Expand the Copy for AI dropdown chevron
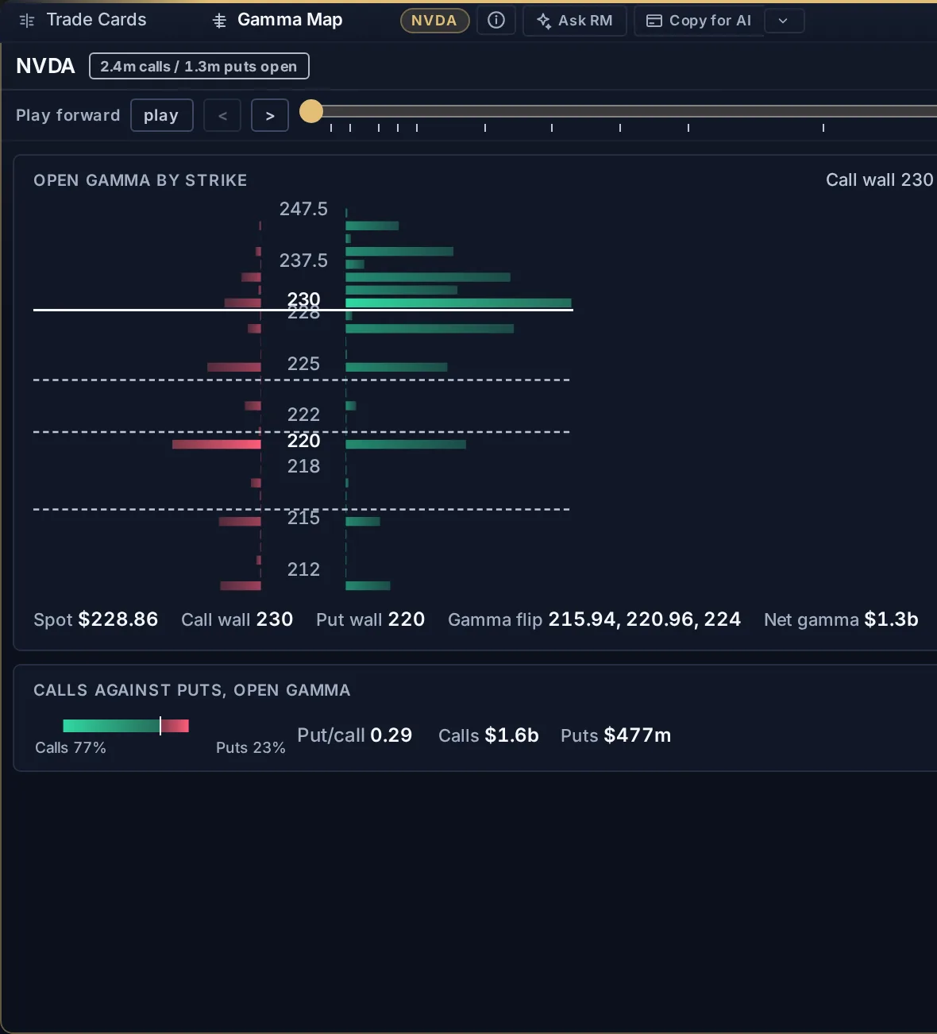The image size is (937, 1034). (784, 21)
